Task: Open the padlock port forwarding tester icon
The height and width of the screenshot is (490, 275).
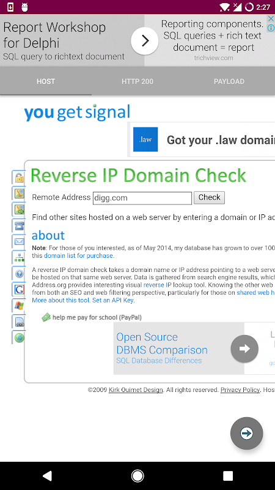Action: (19, 178)
